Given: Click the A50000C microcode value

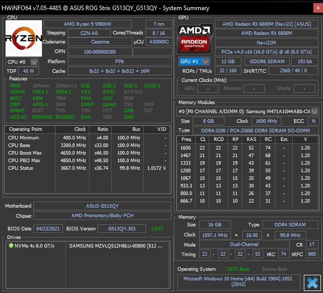Looking at the screenshot, I should pos(159,42).
